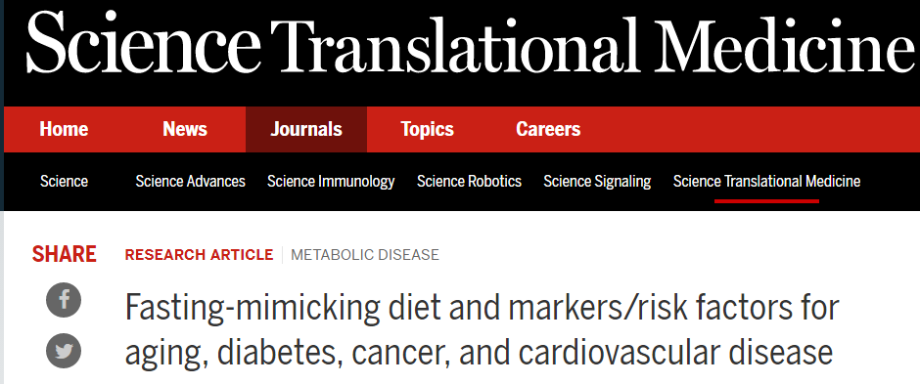This screenshot has width=920, height=384.
Task: Share the article on Facebook
Action: click(64, 300)
